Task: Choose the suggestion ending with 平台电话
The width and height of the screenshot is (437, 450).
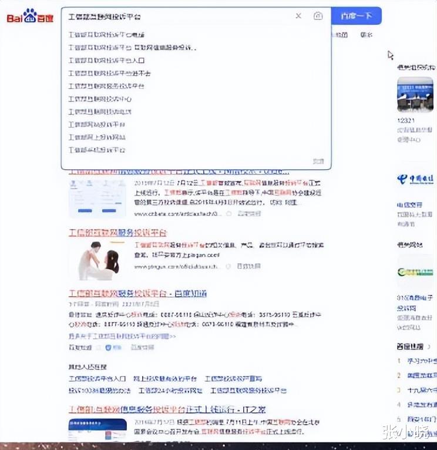Action: 106,35
